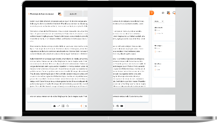The height and width of the screenshot is (123, 217).
Task: Switch to the Audio tab
Action: pos(73,14)
